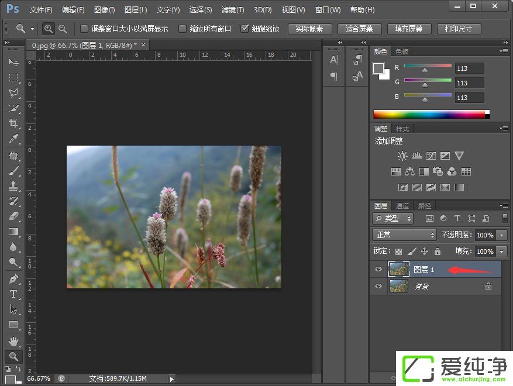Pick the Brush tool in the toolbar

pyautogui.click(x=13, y=171)
